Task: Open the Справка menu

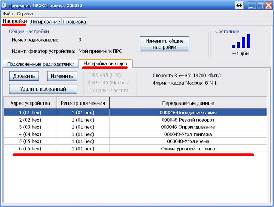Action: click(x=25, y=13)
